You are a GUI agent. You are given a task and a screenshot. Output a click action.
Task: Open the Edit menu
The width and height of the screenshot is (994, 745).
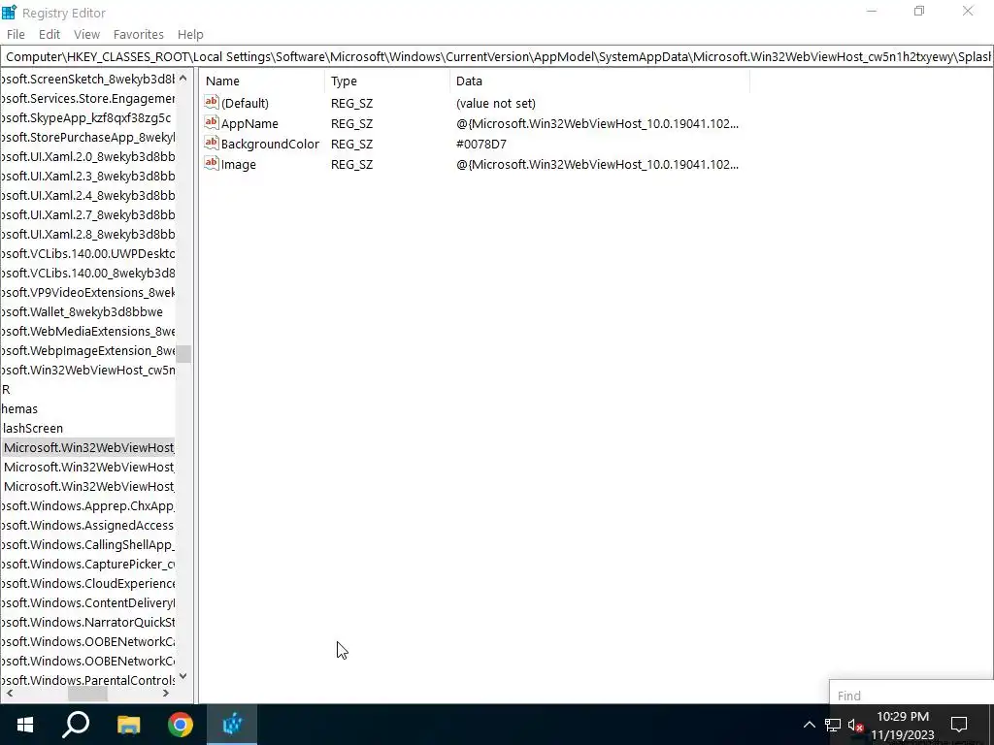[x=50, y=34]
